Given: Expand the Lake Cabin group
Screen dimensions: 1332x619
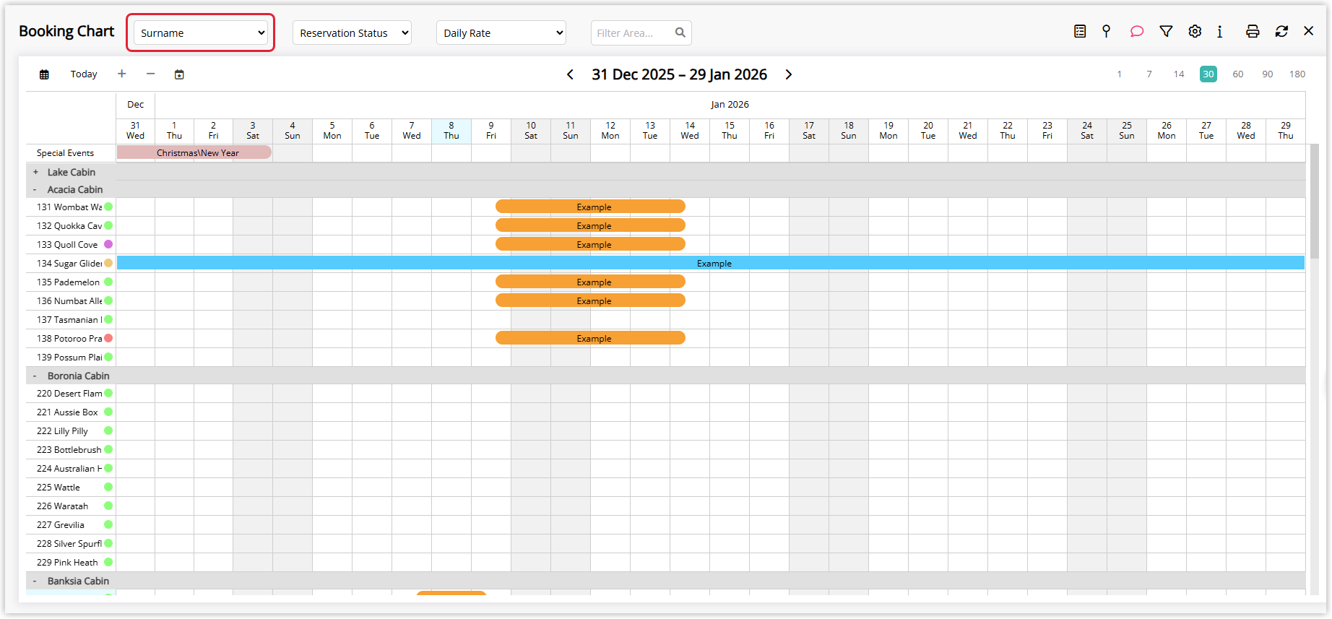Looking at the screenshot, I should click(35, 172).
